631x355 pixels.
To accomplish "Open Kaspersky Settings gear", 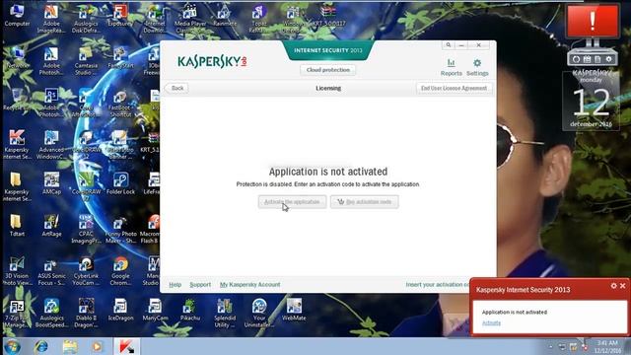I will tap(477, 67).
